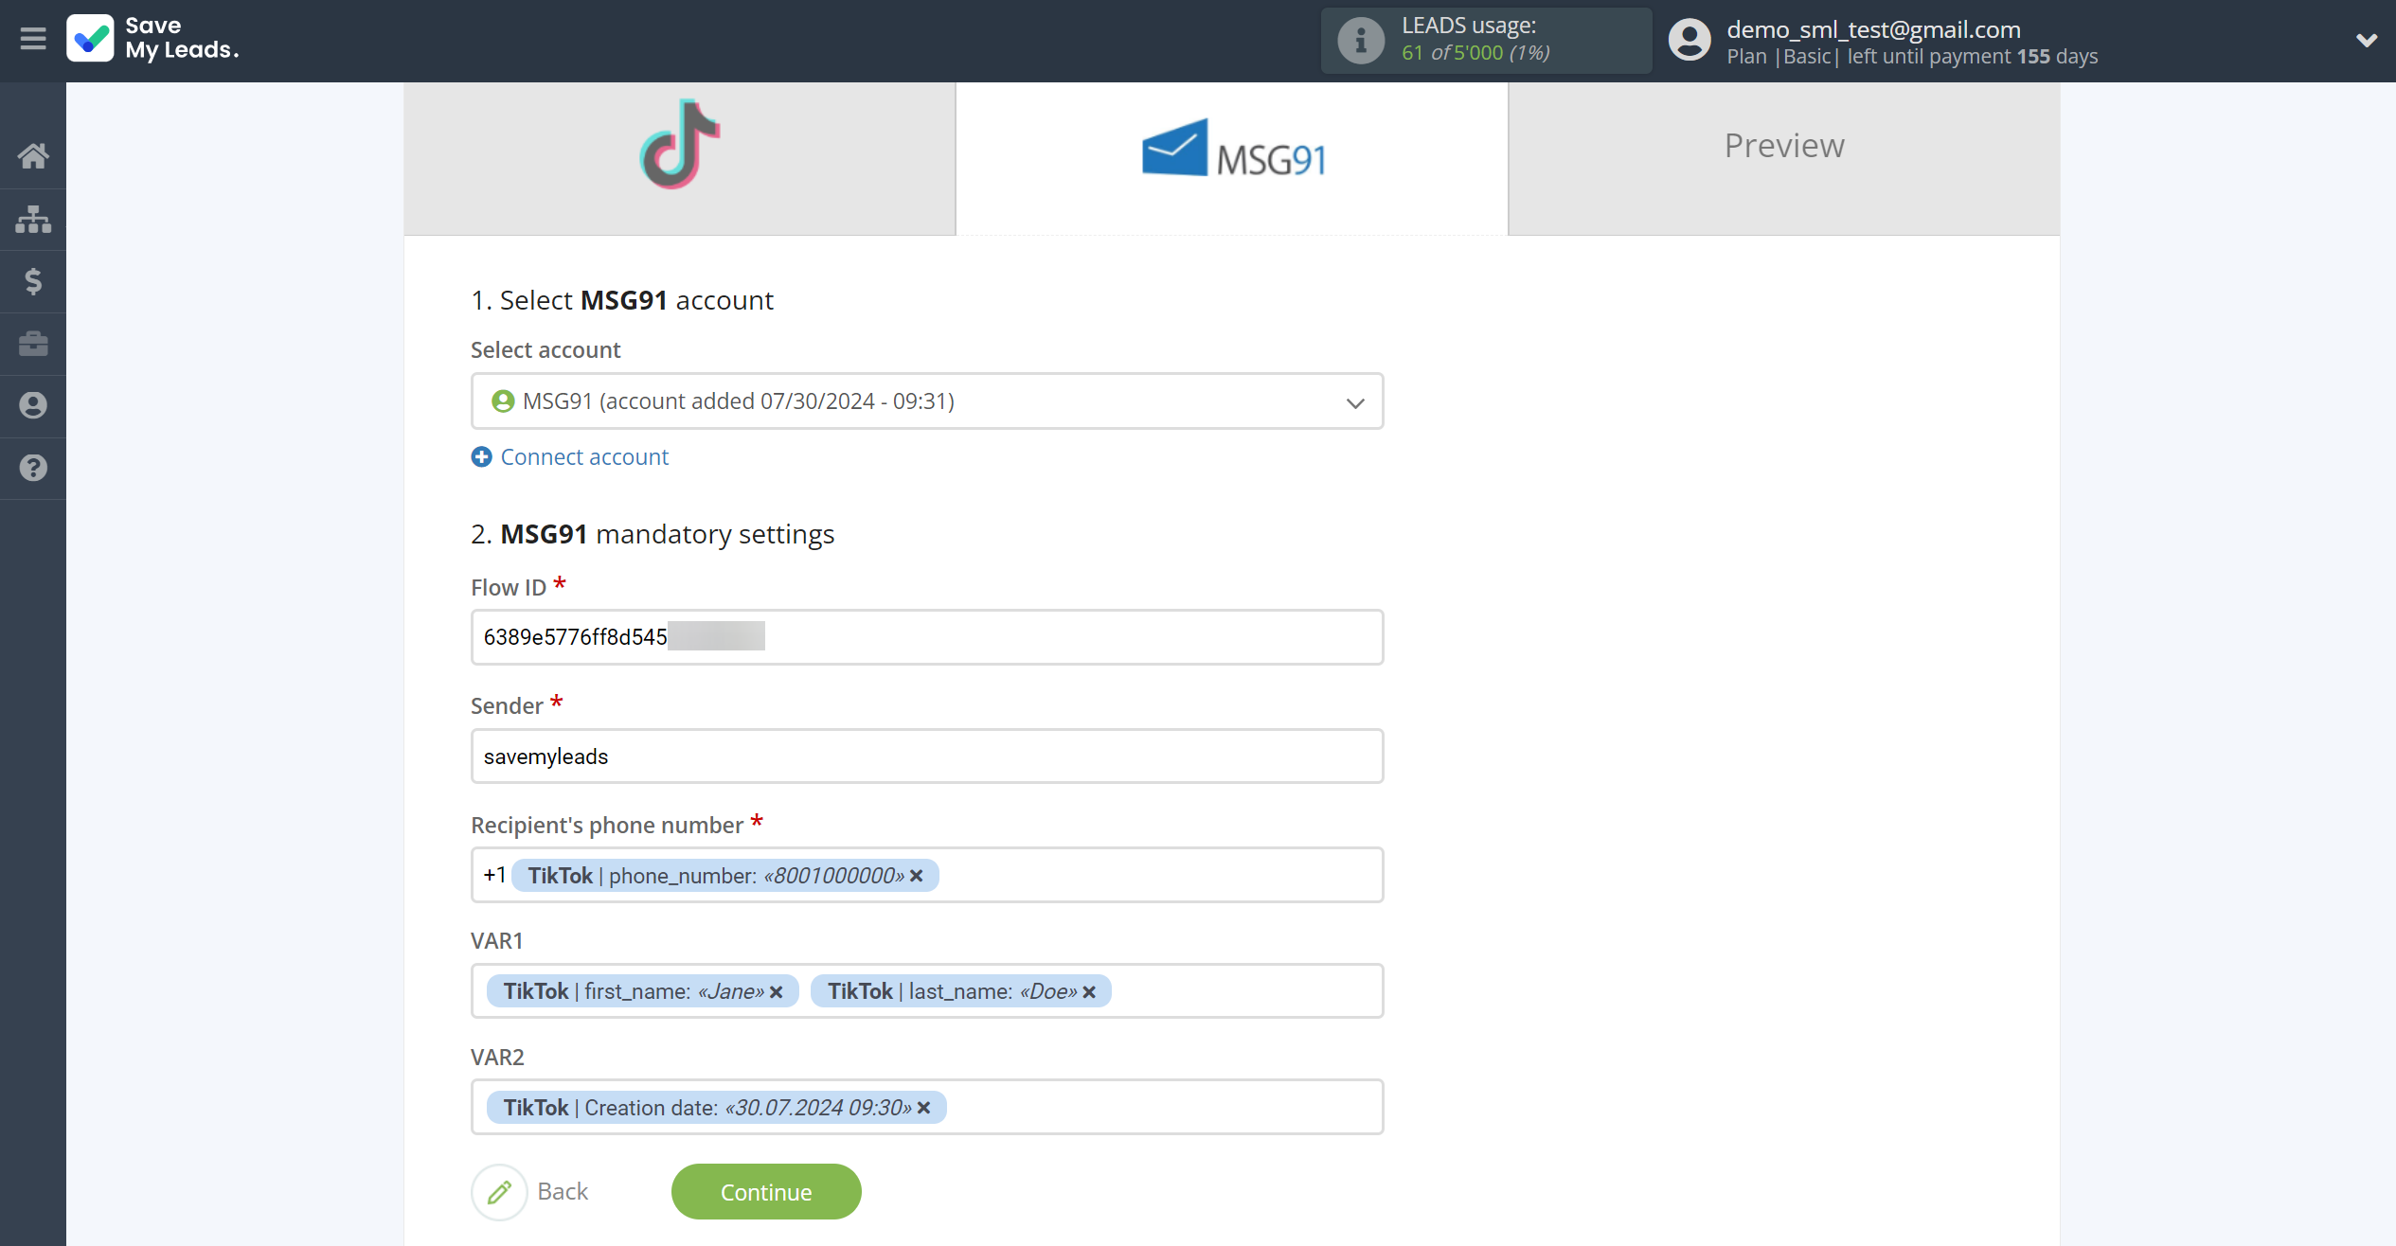Open the Select account dropdown
This screenshot has width=2396, height=1246.
[x=927, y=401]
